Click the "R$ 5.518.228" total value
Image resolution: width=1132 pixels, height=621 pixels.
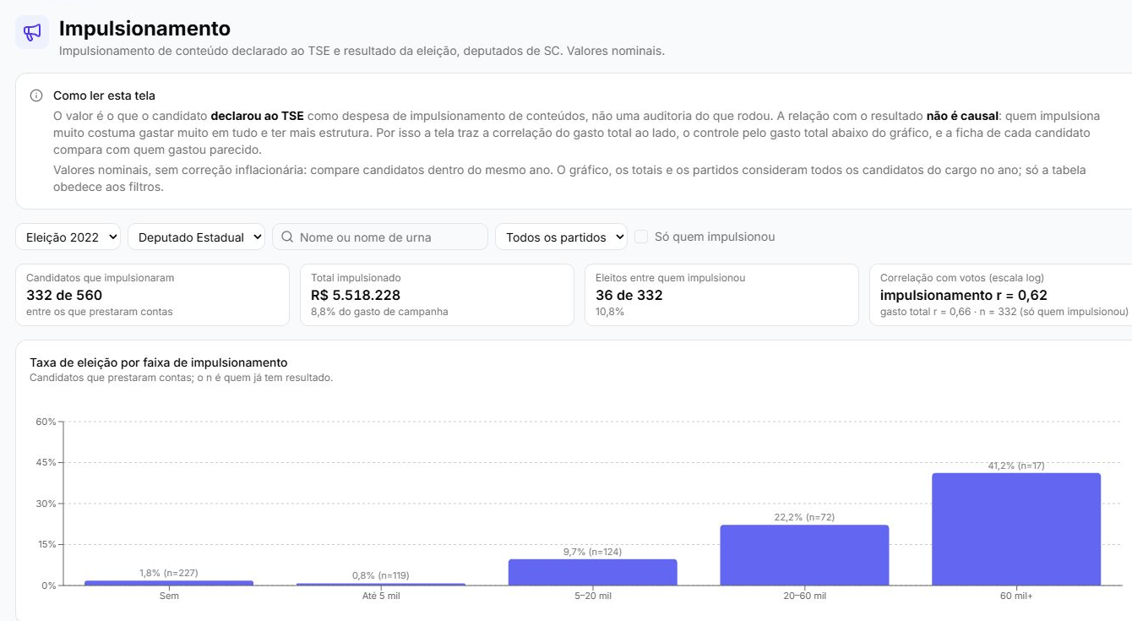click(x=356, y=295)
